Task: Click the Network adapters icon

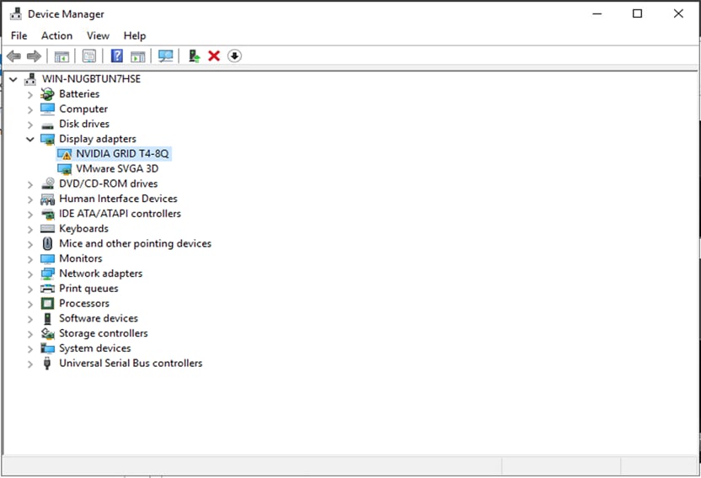Action: coord(47,274)
